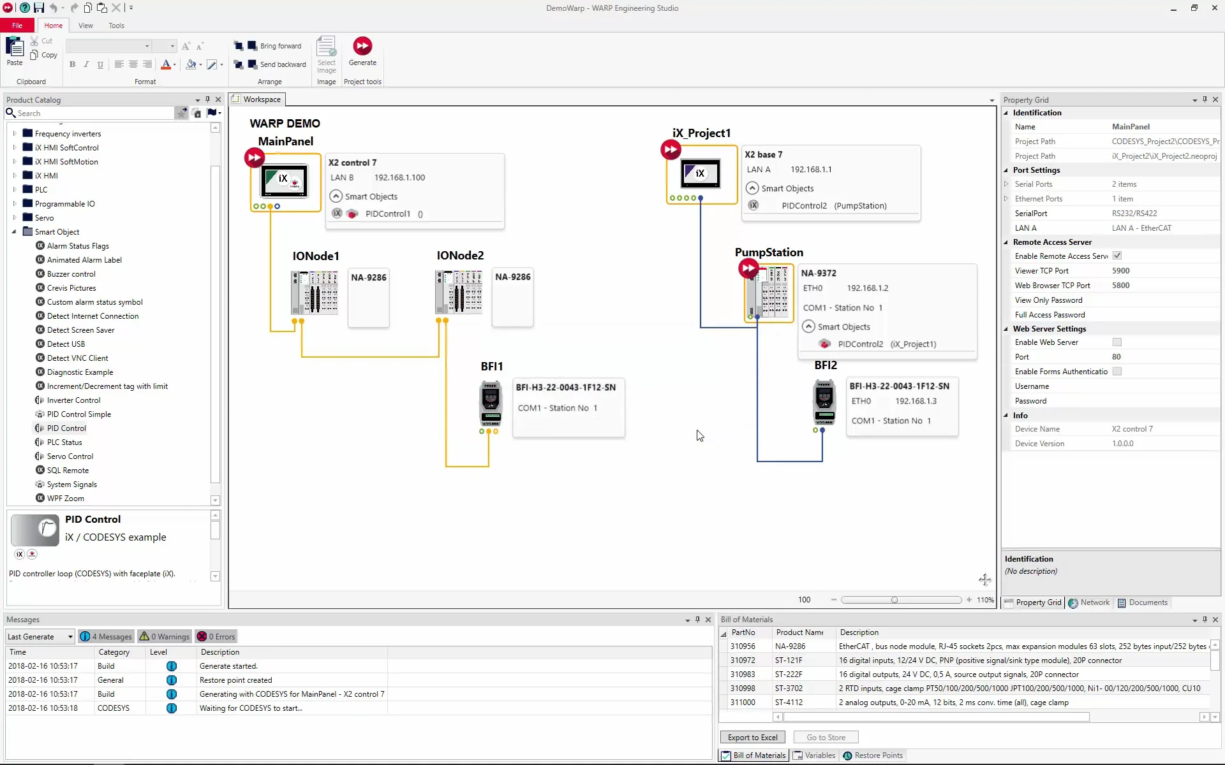Image resolution: width=1225 pixels, height=765 pixels.
Task: Align text right
Action: click(147, 64)
